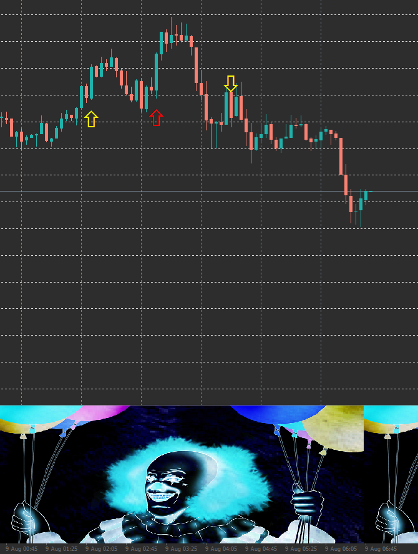This screenshot has height=554, width=418.
Task: Click the 9 Aug 02:05 time label
Action: pos(102,549)
